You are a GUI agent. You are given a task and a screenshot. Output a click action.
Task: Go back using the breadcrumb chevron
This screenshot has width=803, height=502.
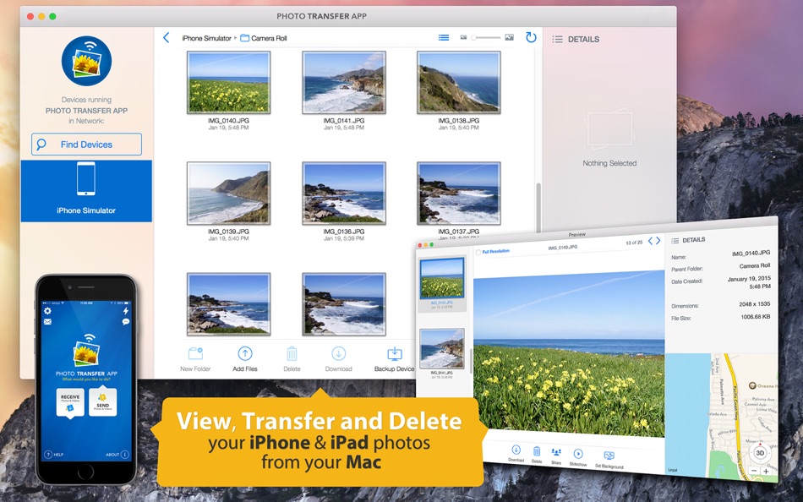166,37
